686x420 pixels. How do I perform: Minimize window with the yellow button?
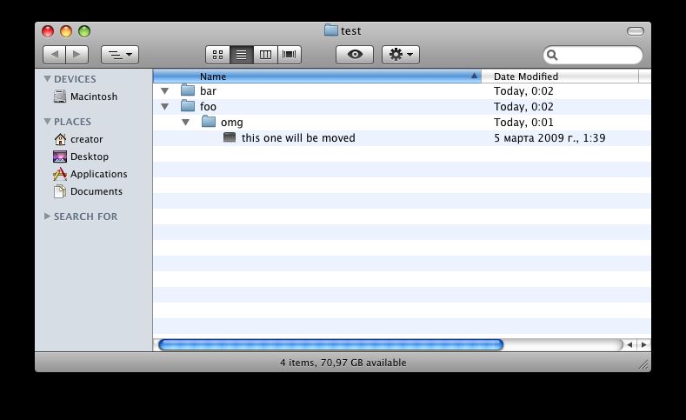tap(66, 31)
